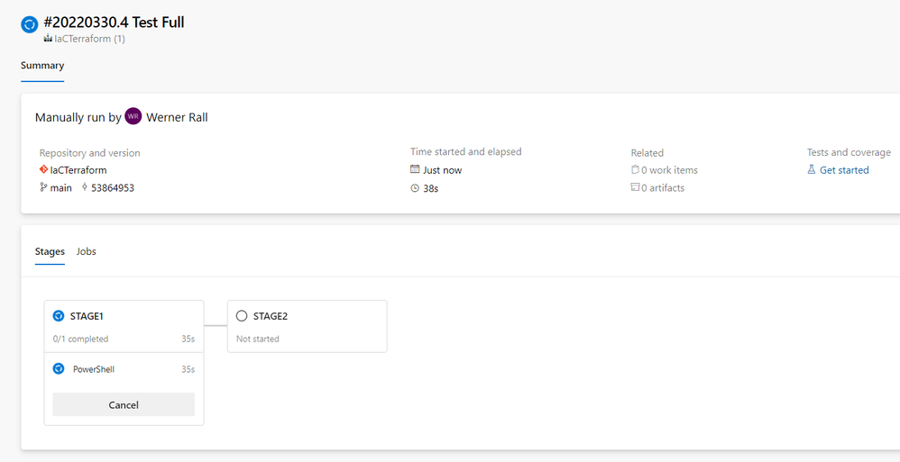The height and width of the screenshot is (462, 900).
Task: Open the Get started tests link
Action: click(x=844, y=169)
